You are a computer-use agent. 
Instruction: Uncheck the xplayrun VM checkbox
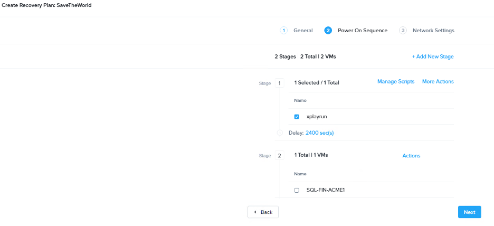tap(297, 117)
